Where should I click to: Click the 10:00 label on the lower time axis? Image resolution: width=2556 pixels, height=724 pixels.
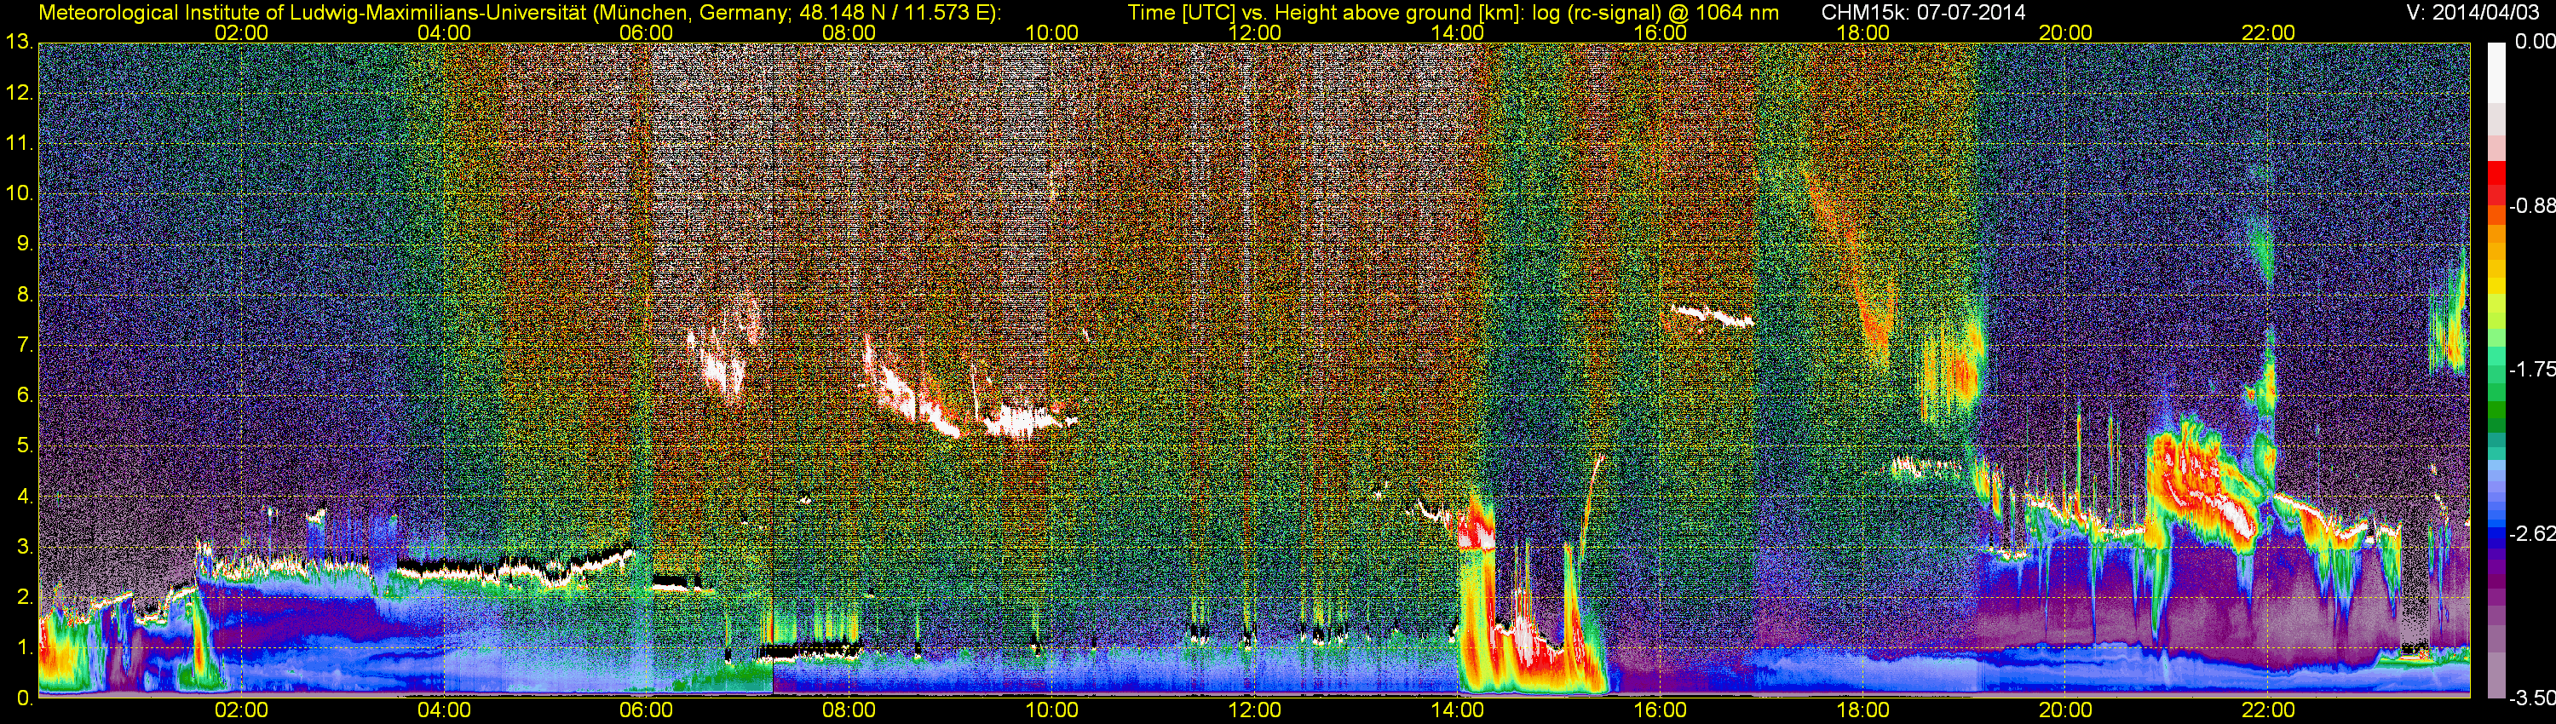click(x=1051, y=710)
